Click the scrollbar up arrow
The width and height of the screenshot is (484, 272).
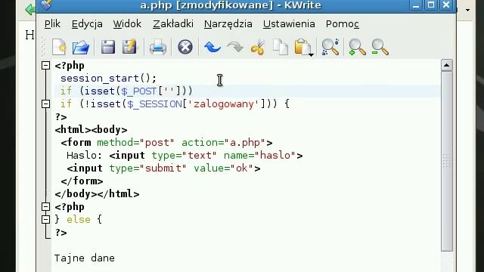click(x=447, y=65)
